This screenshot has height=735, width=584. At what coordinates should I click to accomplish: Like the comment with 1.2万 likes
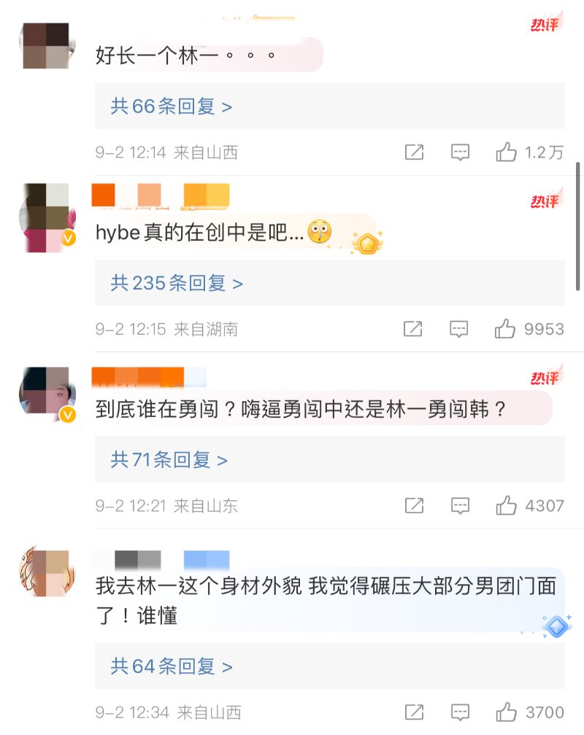pos(506,152)
